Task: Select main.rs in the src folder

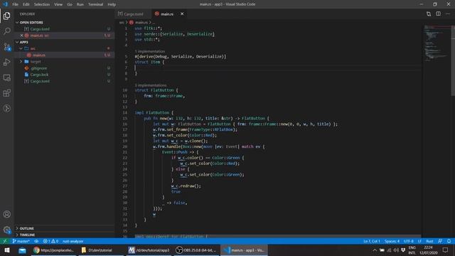Action: click(x=65, y=55)
